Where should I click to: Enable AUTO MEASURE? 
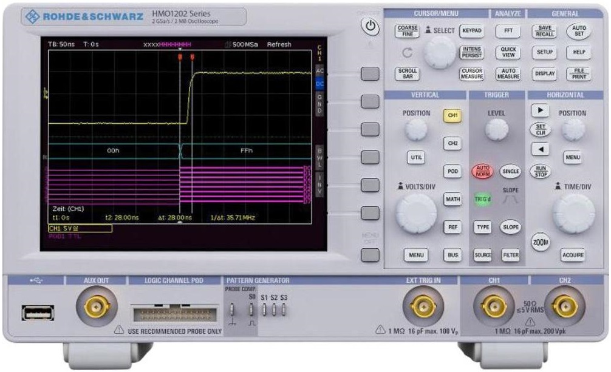508,73
